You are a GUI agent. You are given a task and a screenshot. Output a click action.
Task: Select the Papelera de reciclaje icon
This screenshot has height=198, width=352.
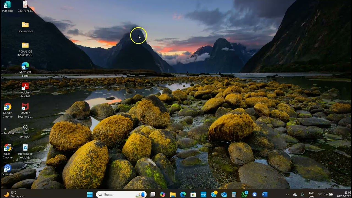pos(25,151)
